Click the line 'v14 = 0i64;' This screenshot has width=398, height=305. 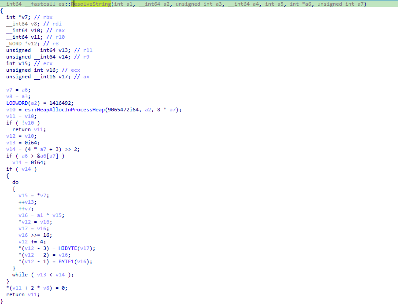click(29, 162)
